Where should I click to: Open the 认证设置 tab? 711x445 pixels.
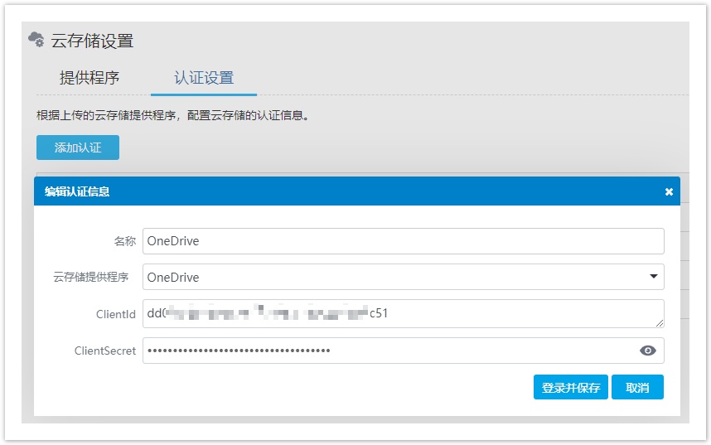204,78
